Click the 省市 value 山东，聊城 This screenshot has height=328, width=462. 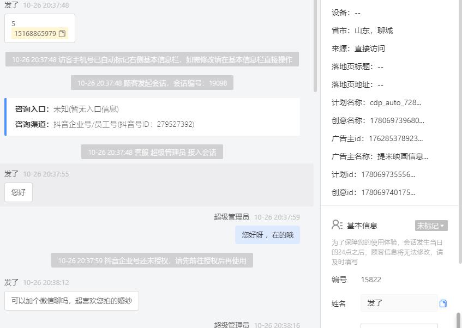click(374, 31)
